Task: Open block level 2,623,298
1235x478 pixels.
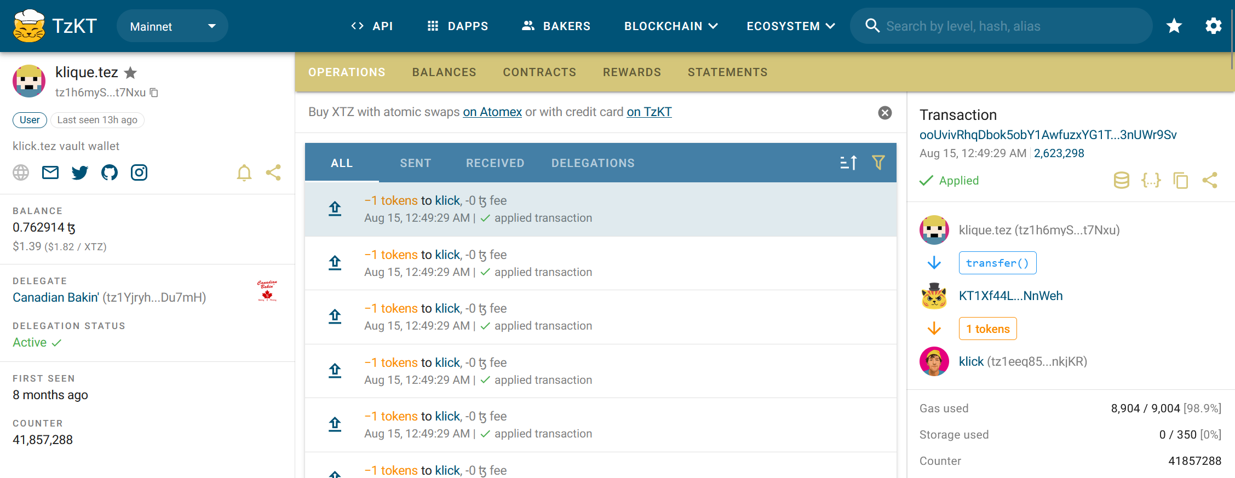Action: pos(1059,153)
